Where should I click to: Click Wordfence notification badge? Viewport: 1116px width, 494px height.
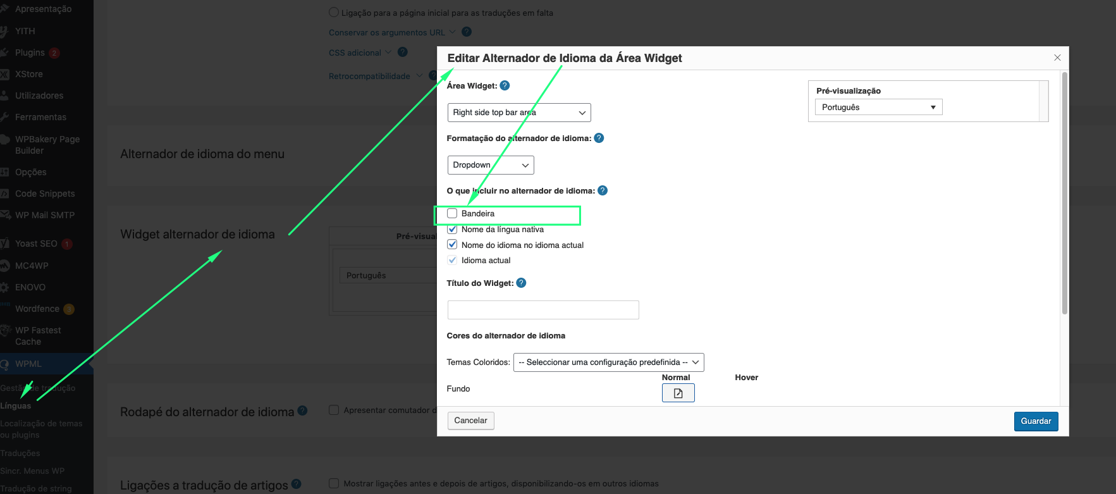(x=69, y=309)
